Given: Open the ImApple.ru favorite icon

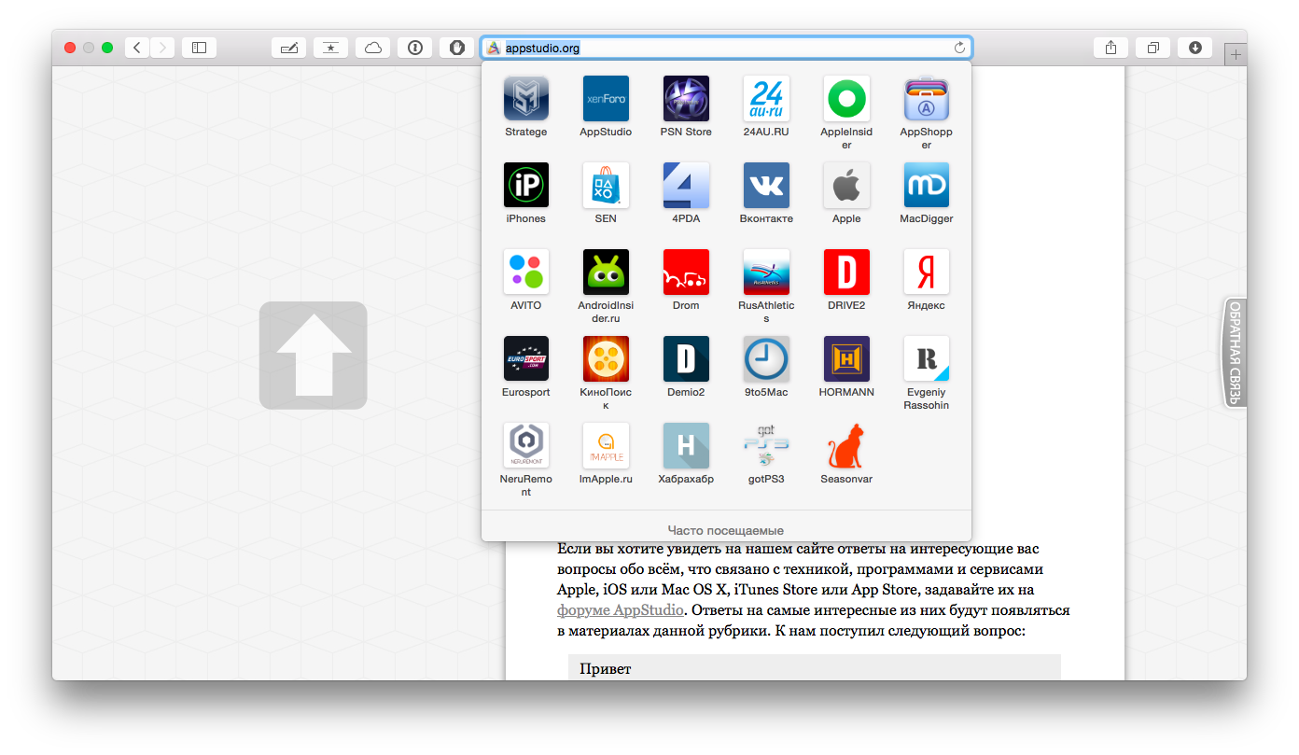Looking at the screenshot, I should 606,446.
